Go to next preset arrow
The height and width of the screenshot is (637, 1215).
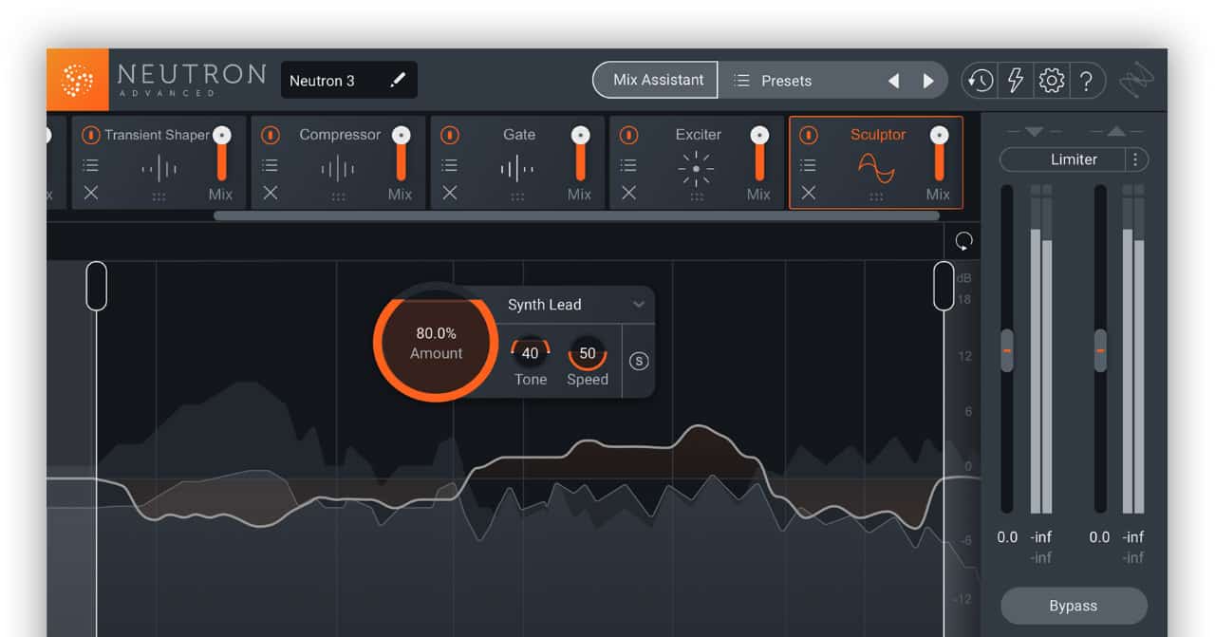coord(928,81)
